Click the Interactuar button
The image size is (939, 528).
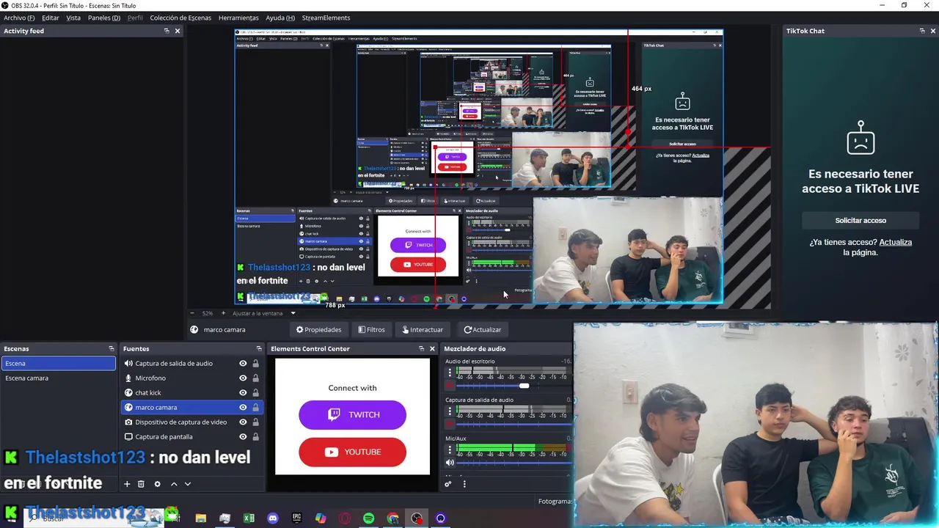click(423, 330)
